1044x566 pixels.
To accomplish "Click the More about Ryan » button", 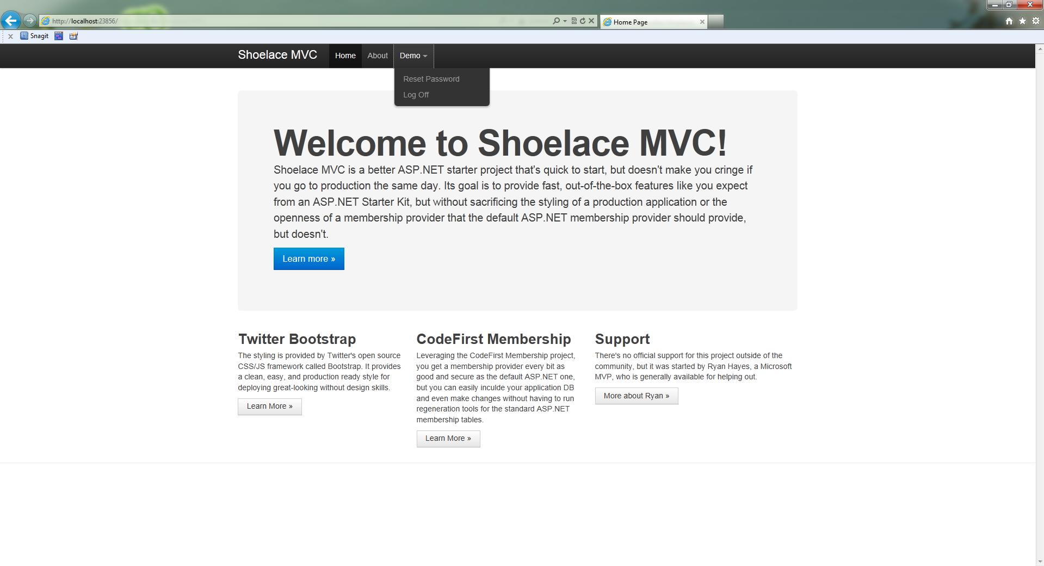I will tap(637, 396).
